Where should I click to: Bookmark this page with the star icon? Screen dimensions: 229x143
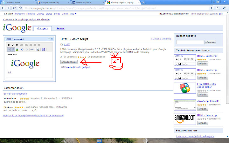pos(21,8)
